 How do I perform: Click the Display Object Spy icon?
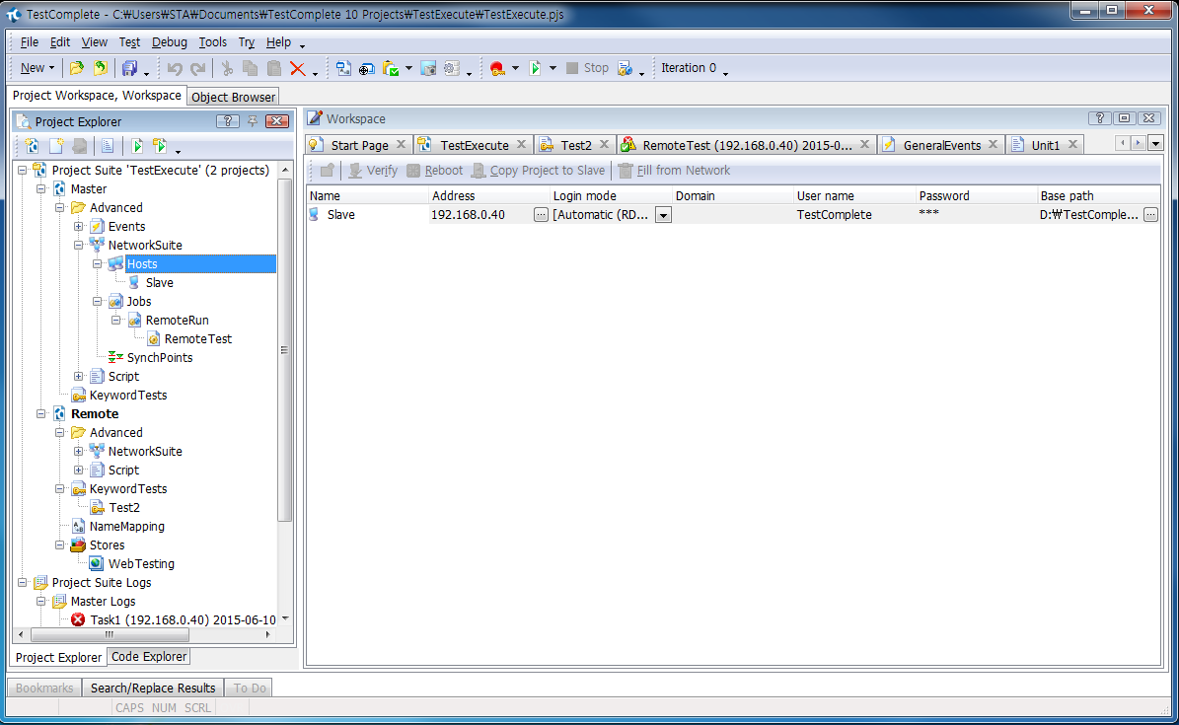coord(366,68)
